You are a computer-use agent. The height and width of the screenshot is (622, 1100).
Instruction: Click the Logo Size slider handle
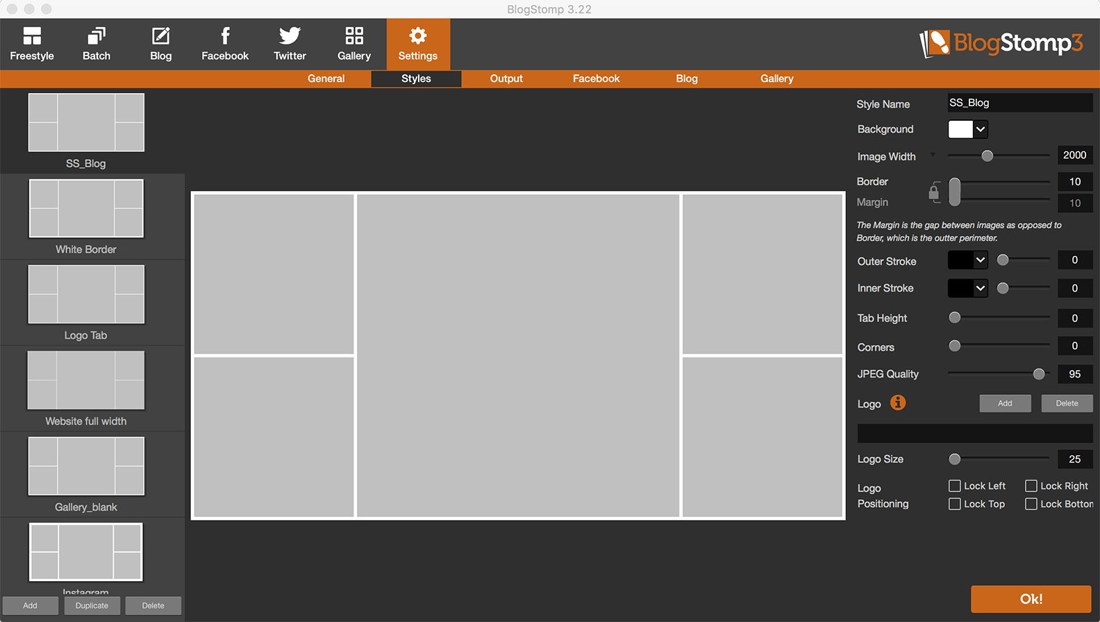[x=955, y=459]
